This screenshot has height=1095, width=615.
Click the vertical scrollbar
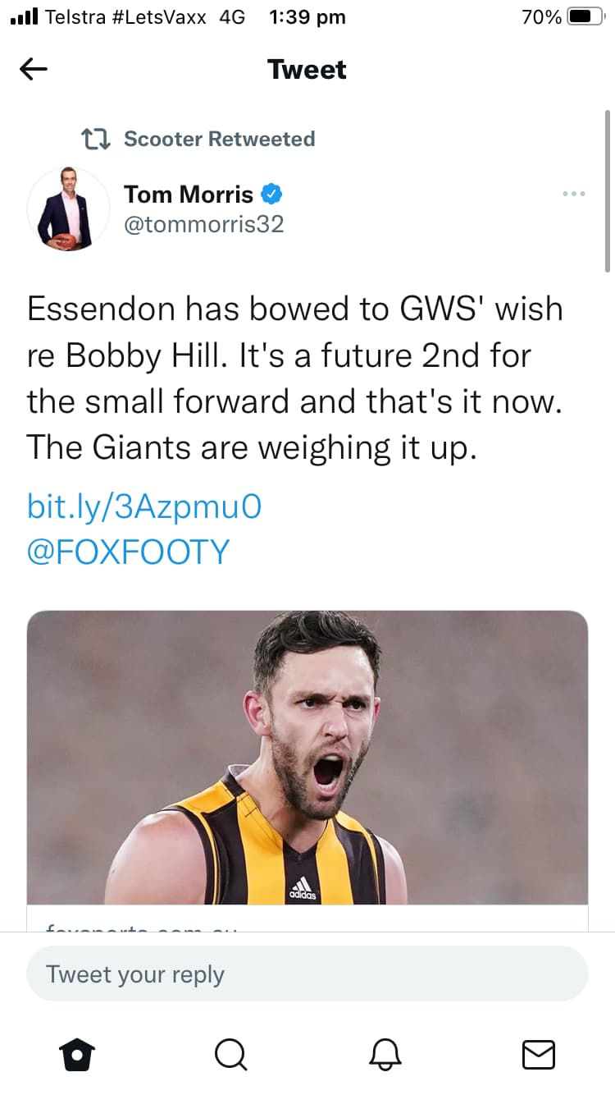click(x=607, y=190)
